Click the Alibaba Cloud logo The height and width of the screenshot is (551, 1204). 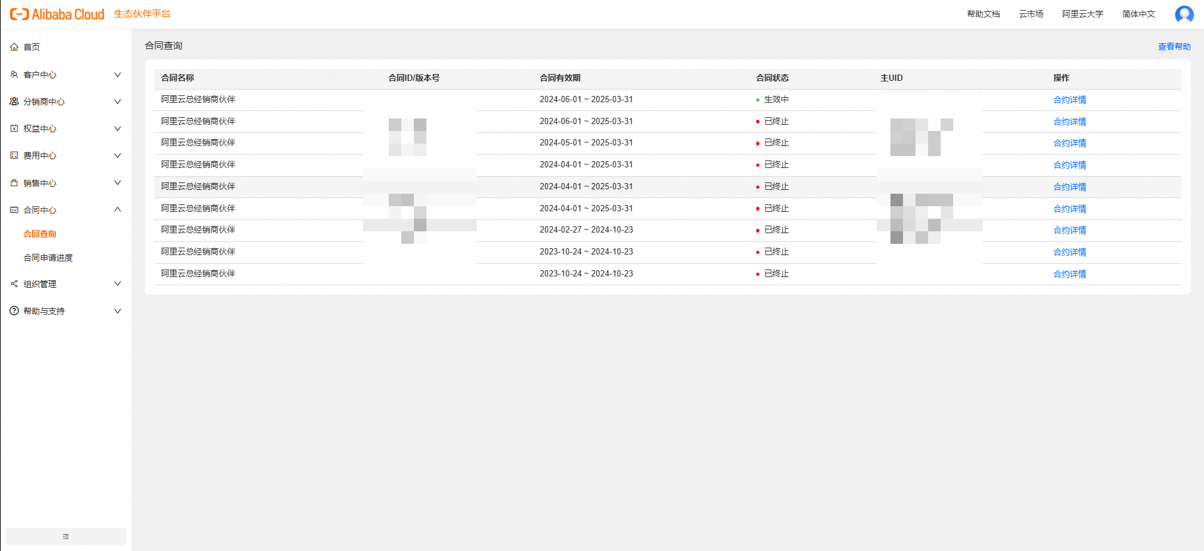(56, 14)
